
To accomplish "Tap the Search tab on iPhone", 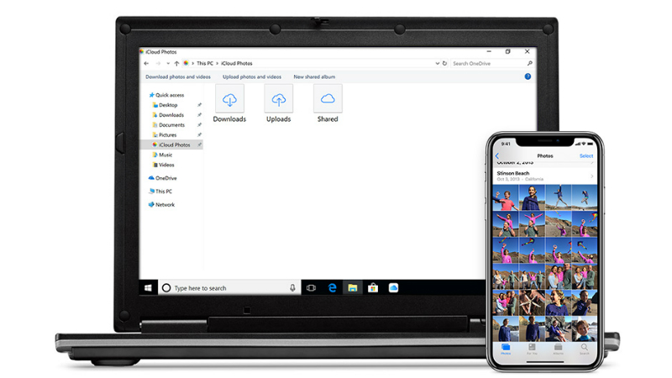I will point(584,349).
